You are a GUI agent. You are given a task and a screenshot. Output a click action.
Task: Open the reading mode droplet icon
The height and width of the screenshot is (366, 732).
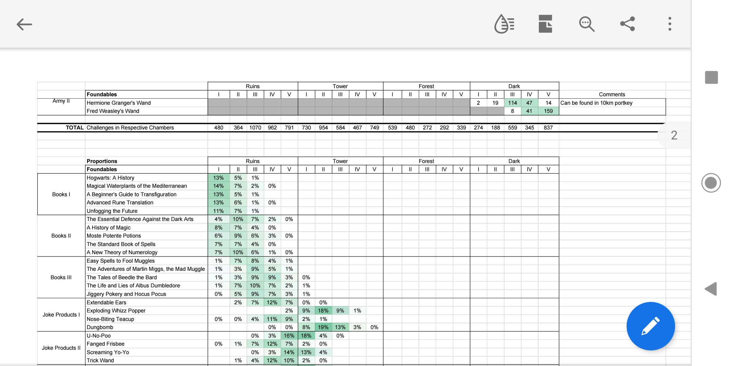(504, 24)
